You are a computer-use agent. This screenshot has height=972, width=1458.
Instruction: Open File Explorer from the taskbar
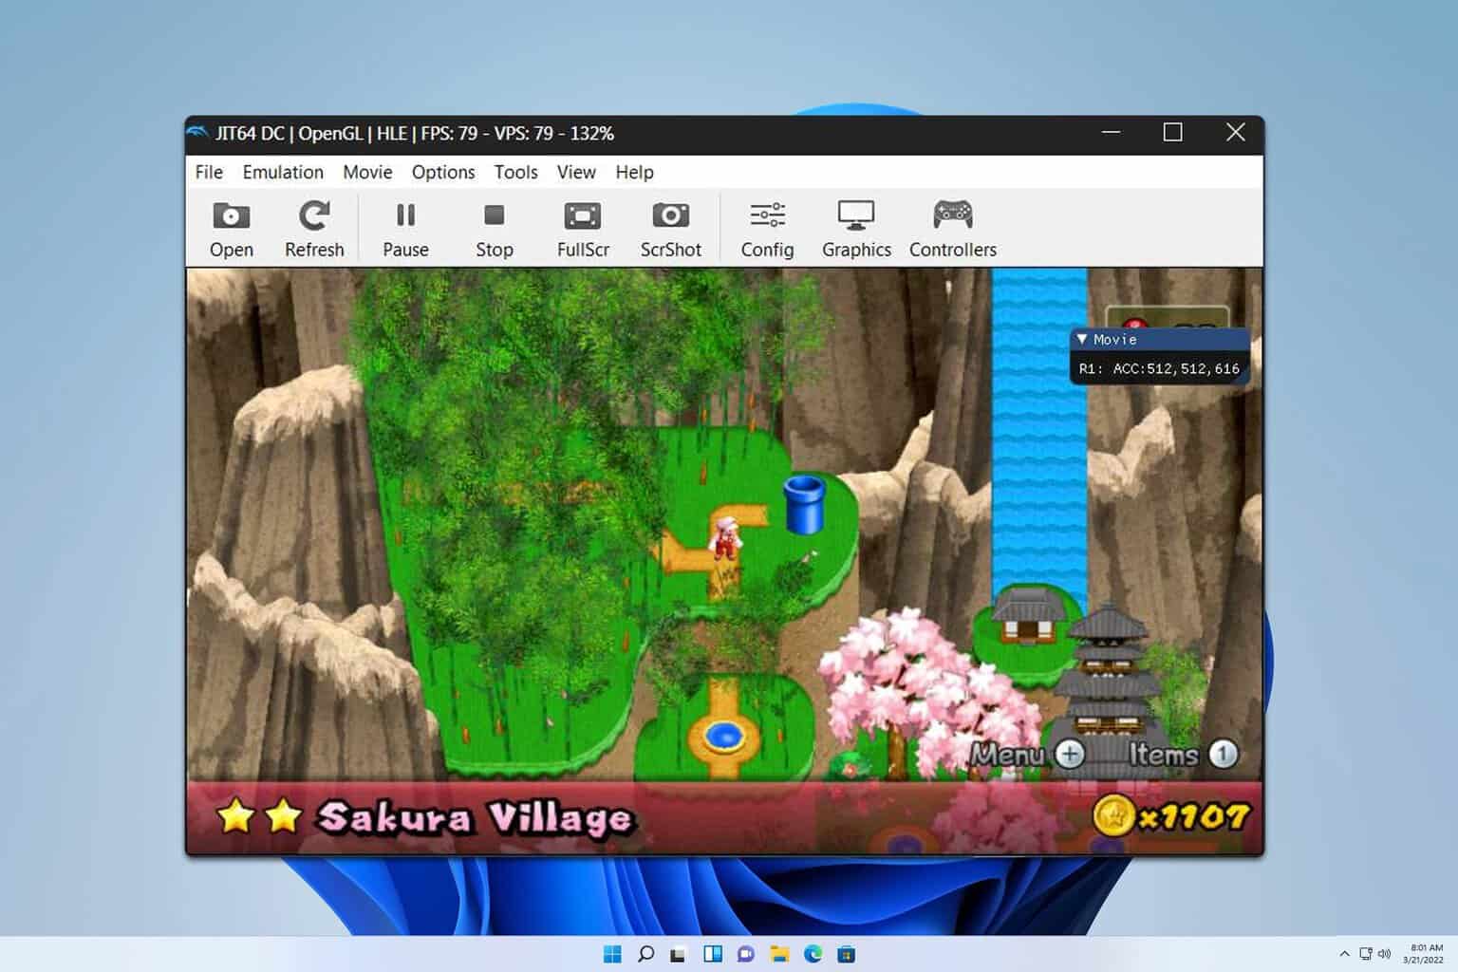point(779,954)
